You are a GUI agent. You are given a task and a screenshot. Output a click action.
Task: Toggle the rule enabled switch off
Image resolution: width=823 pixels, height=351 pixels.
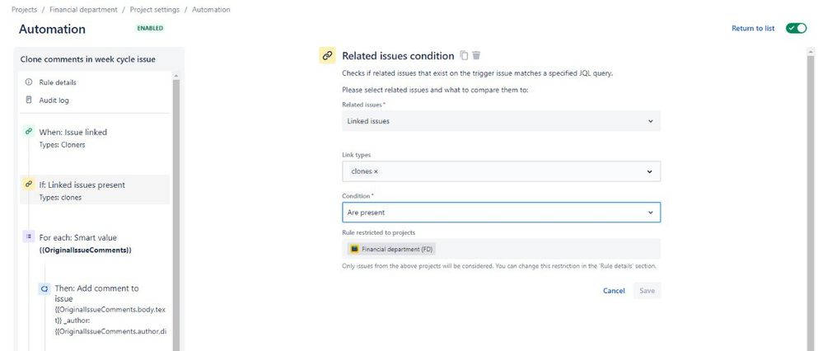[x=797, y=28]
